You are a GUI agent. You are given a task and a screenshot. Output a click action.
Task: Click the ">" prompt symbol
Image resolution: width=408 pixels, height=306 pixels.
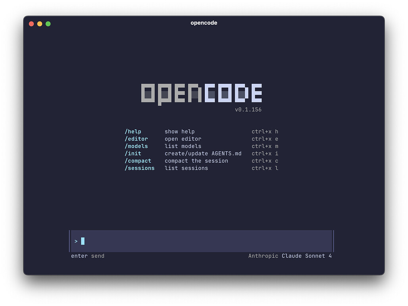pyautogui.click(x=76, y=241)
